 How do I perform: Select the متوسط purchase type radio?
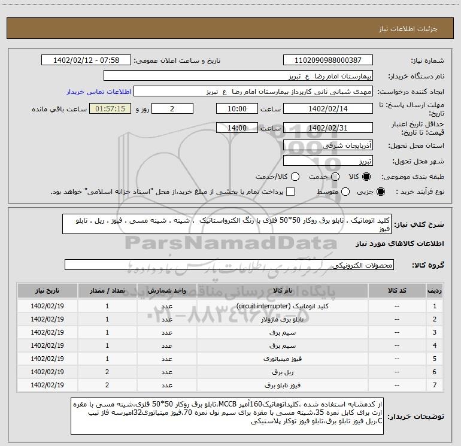tap(345, 192)
